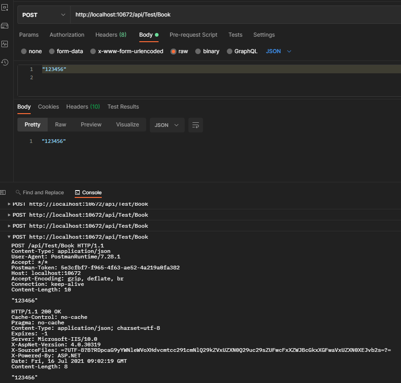Open the Test Results tab
The image size is (401, 383).
123,107
